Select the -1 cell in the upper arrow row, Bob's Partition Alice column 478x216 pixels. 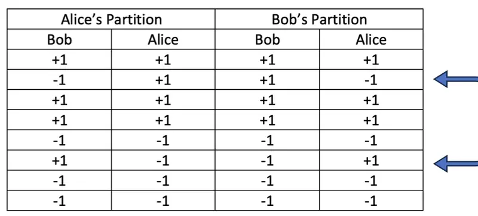pos(371,80)
